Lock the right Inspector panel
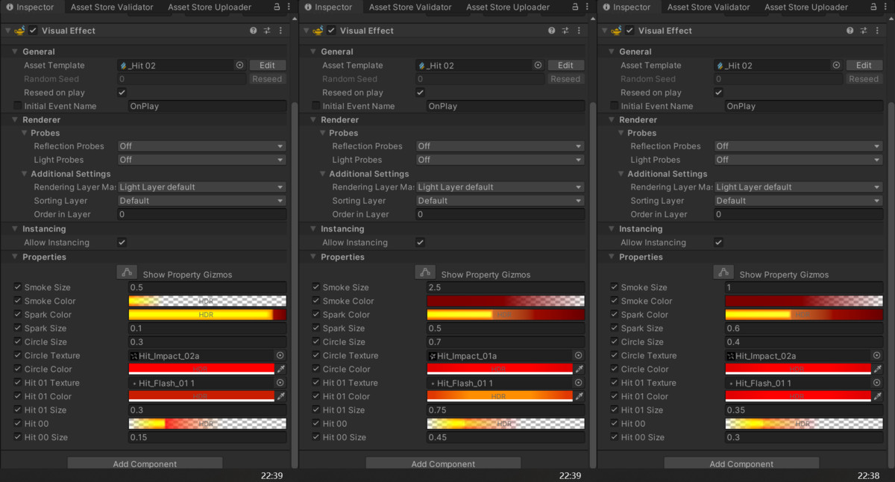Screen dimensions: 895x482 click(874, 7)
